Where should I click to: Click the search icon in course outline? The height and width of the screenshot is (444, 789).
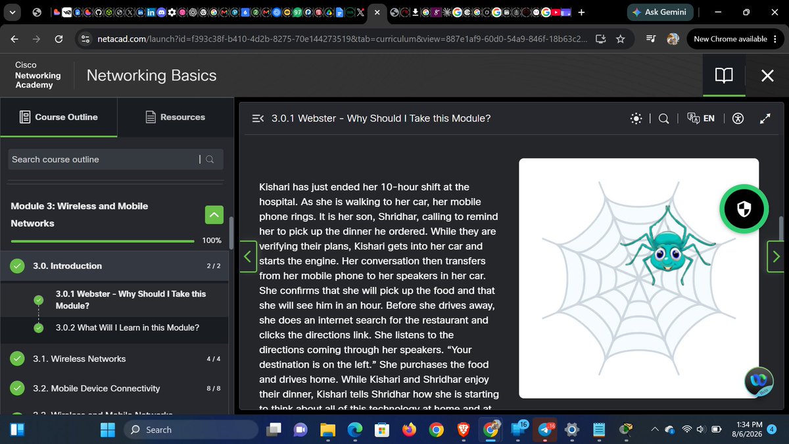tap(210, 159)
